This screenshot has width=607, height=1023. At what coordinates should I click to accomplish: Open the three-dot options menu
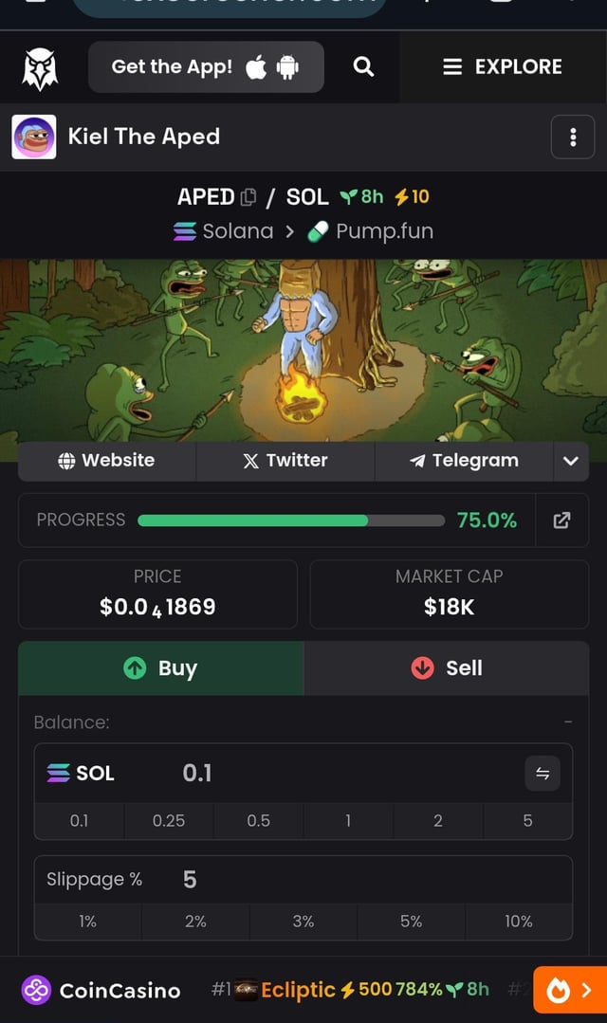pyautogui.click(x=573, y=137)
